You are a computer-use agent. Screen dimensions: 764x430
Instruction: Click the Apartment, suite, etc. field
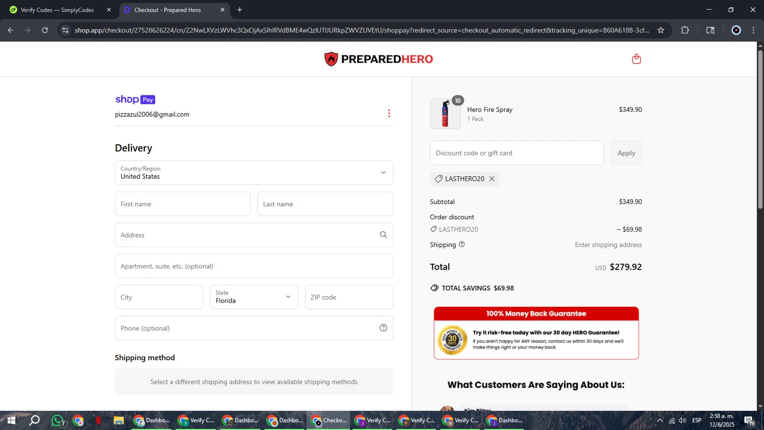254,266
